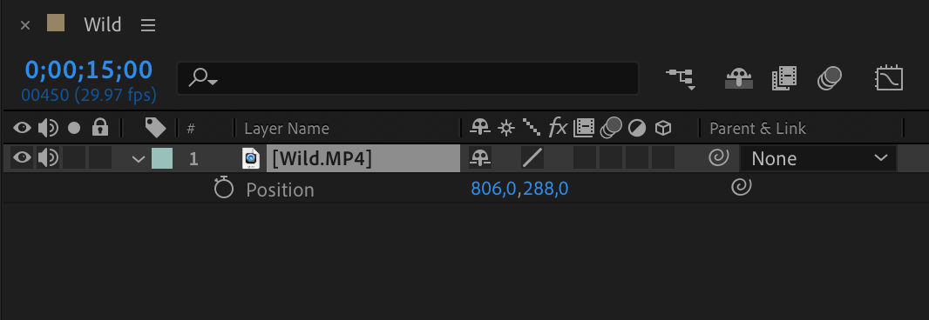Image resolution: width=929 pixels, height=320 pixels.
Task: Toggle the lock box for Wild.MP4
Action: pyautogui.click(x=100, y=158)
